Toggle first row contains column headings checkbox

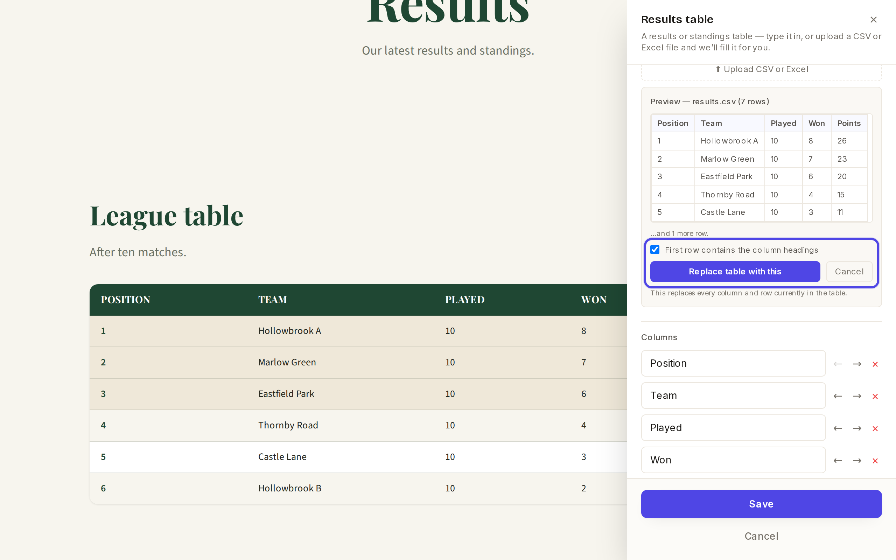click(x=655, y=250)
